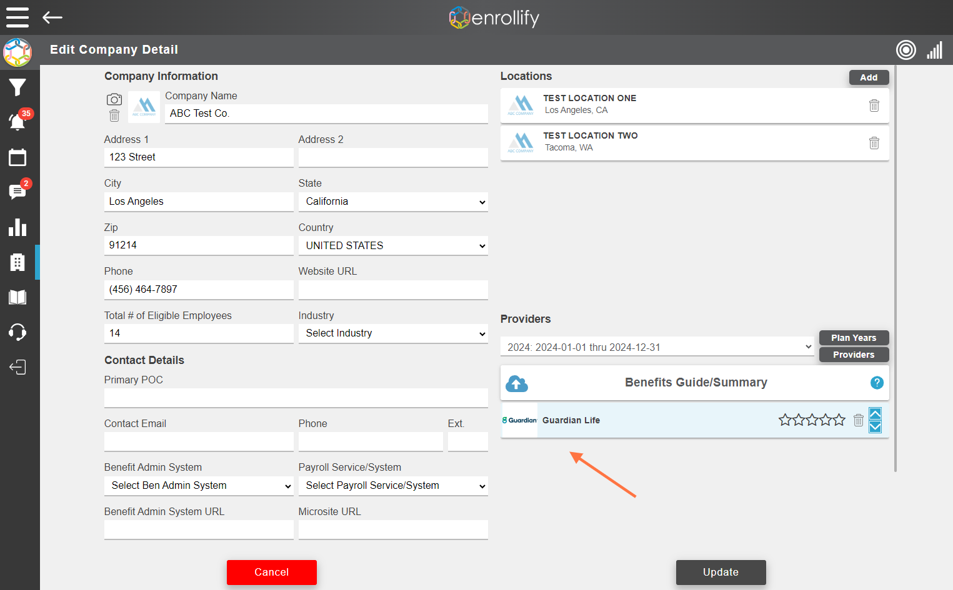Select the TEST LOCATION ONE row
The height and width of the screenshot is (590, 953).
click(x=694, y=106)
